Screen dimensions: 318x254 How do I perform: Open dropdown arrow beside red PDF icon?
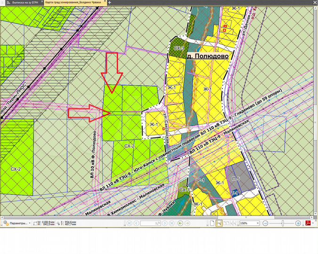click(314, 223)
